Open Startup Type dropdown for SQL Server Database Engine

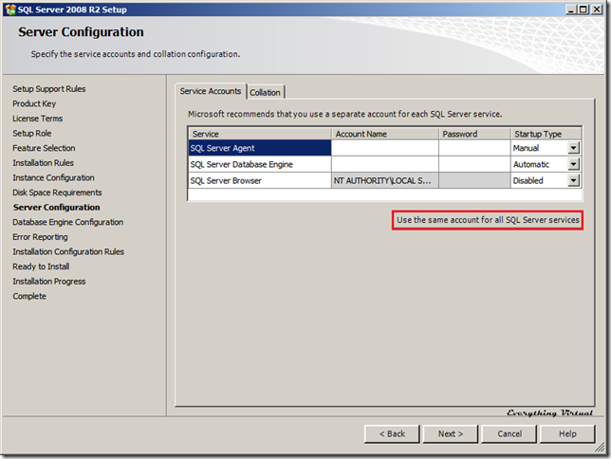click(x=573, y=164)
